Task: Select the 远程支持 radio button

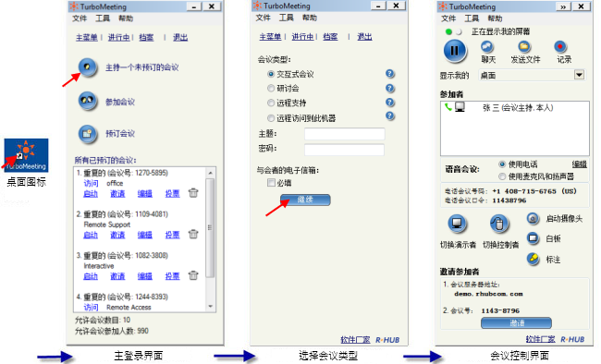Action: (x=271, y=103)
